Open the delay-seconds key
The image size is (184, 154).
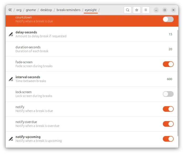92,34
